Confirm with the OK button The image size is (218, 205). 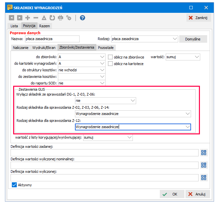click(172, 194)
